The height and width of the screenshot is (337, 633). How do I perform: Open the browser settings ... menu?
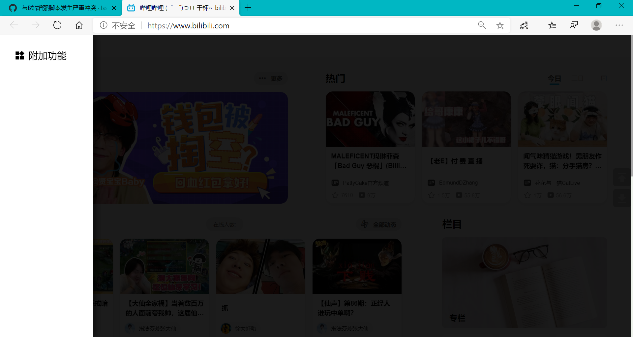(x=619, y=25)
